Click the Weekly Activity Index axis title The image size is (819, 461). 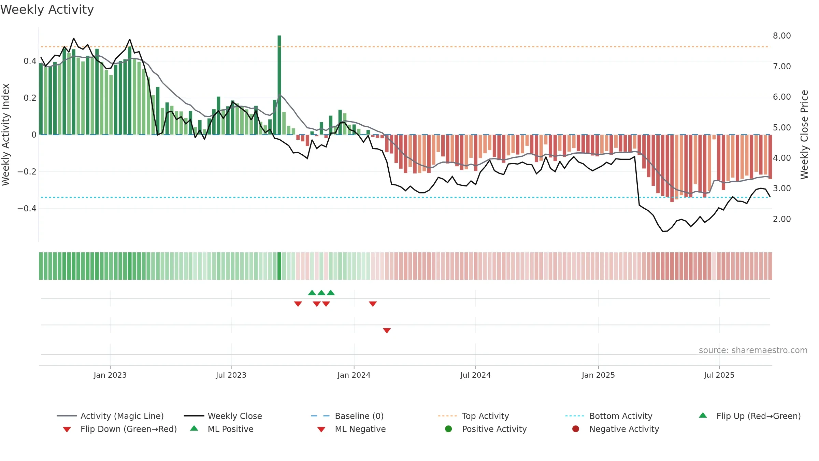tap(6, 135)
